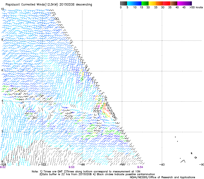Click the longitude label -96
204x179 pixels.
pyautogui.click(x=122, y=165)
